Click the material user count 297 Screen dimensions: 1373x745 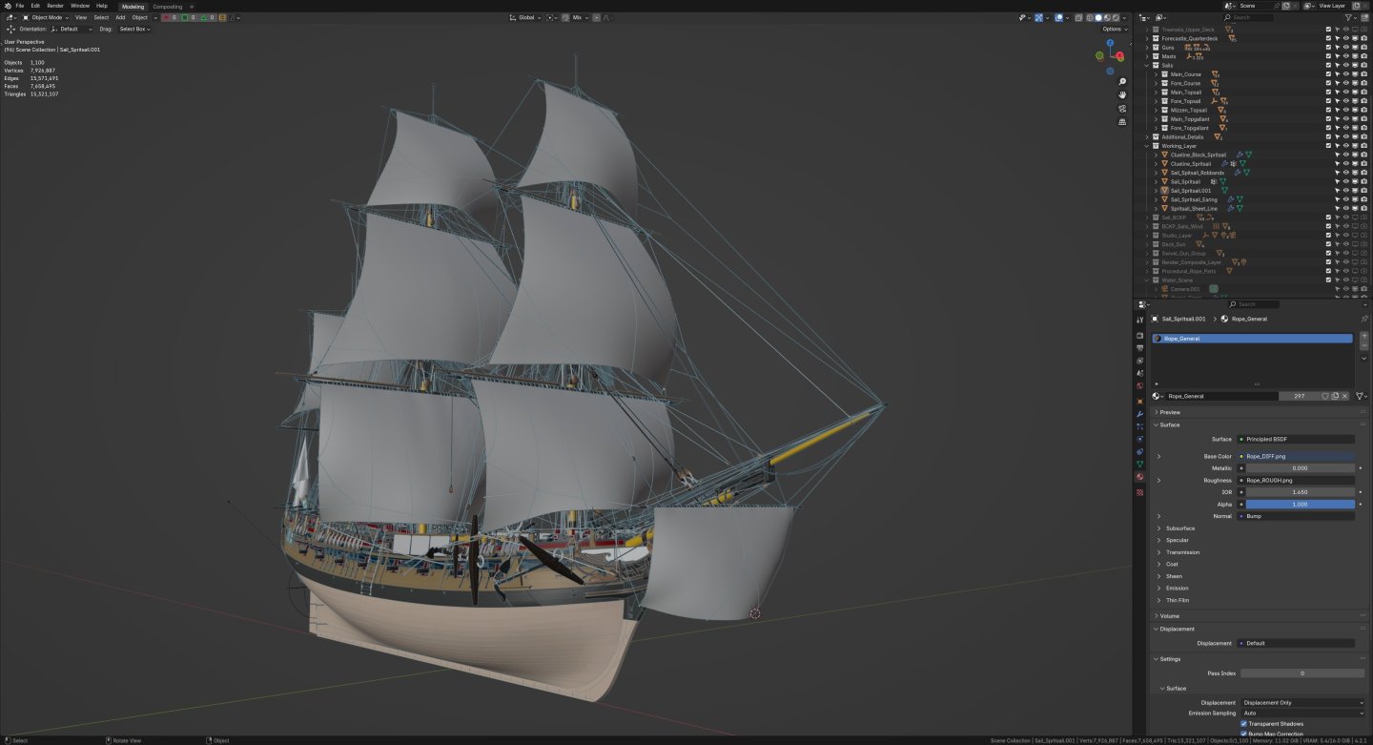tap(1299, 396)
